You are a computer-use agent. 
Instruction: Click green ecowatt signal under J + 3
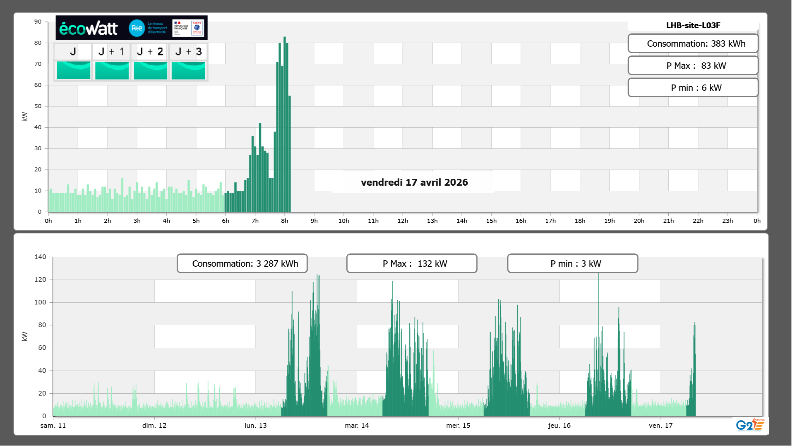pos(188,70)
